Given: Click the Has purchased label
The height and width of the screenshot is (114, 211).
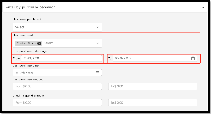Looking at the screenshot, I should (23, 35).
